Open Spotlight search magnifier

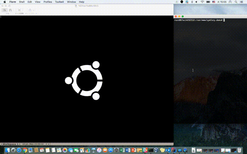coord(236,2)
